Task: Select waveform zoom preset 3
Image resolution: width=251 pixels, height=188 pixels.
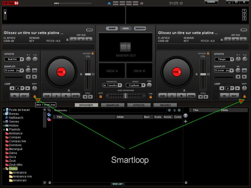Action: click(244, 18)
